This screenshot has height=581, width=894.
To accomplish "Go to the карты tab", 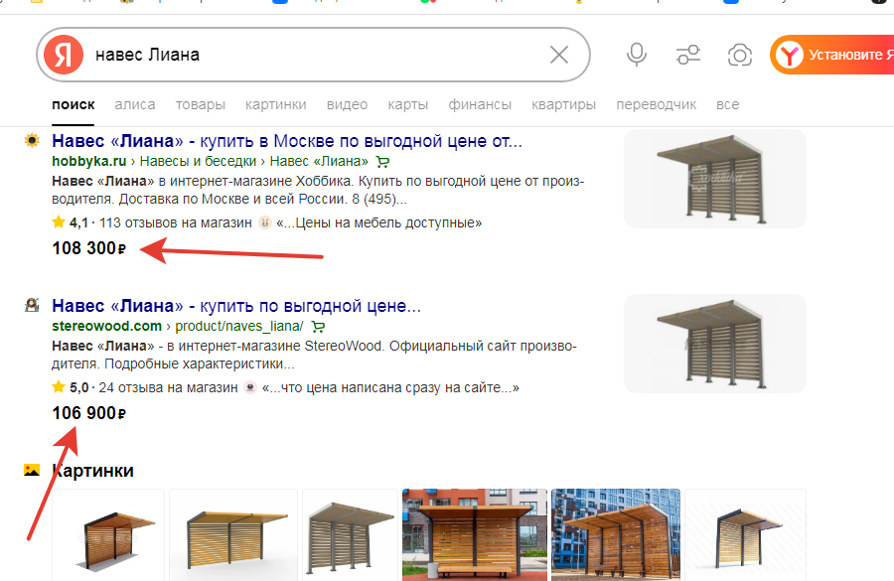I will tap(407, 105).
